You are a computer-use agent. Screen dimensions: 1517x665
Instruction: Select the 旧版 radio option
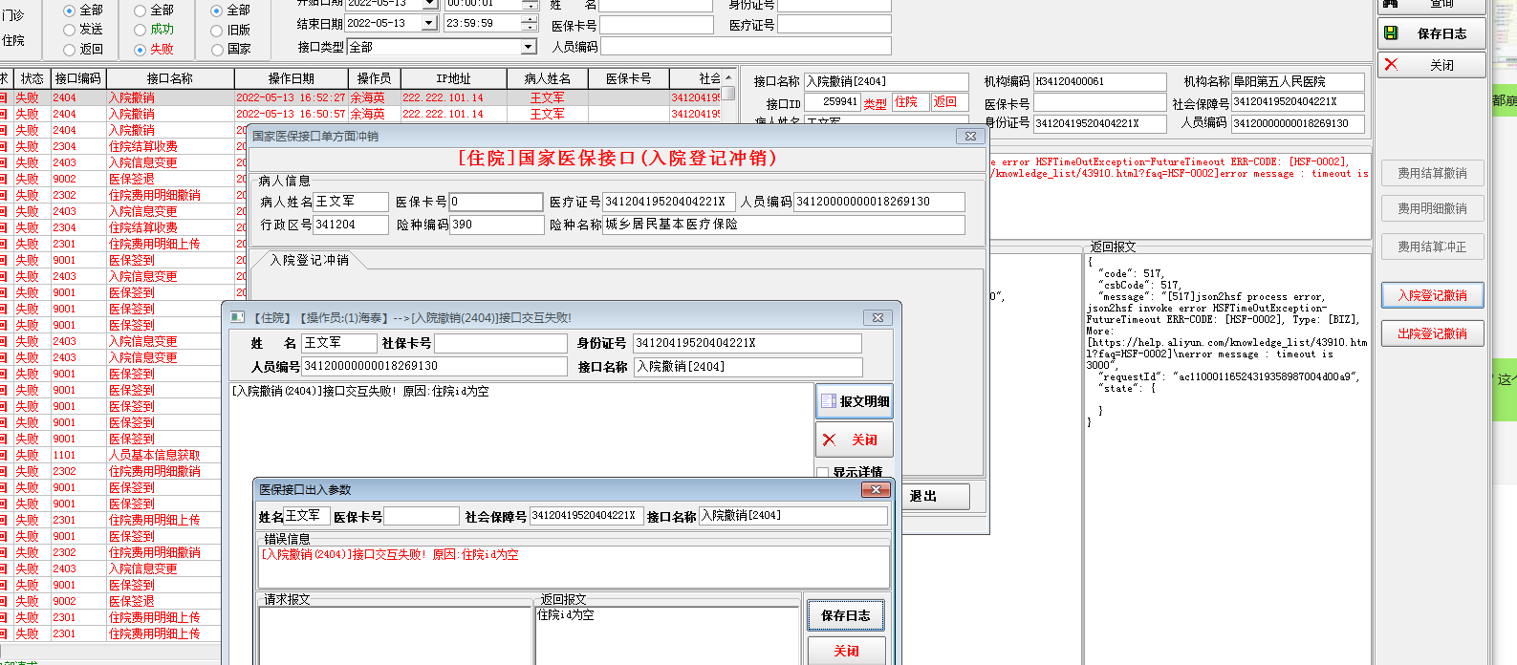[x=217, y=30]
